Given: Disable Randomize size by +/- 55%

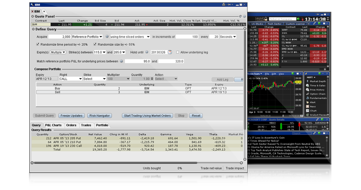Looking at the screenshot, I should [x=95, y=44].
